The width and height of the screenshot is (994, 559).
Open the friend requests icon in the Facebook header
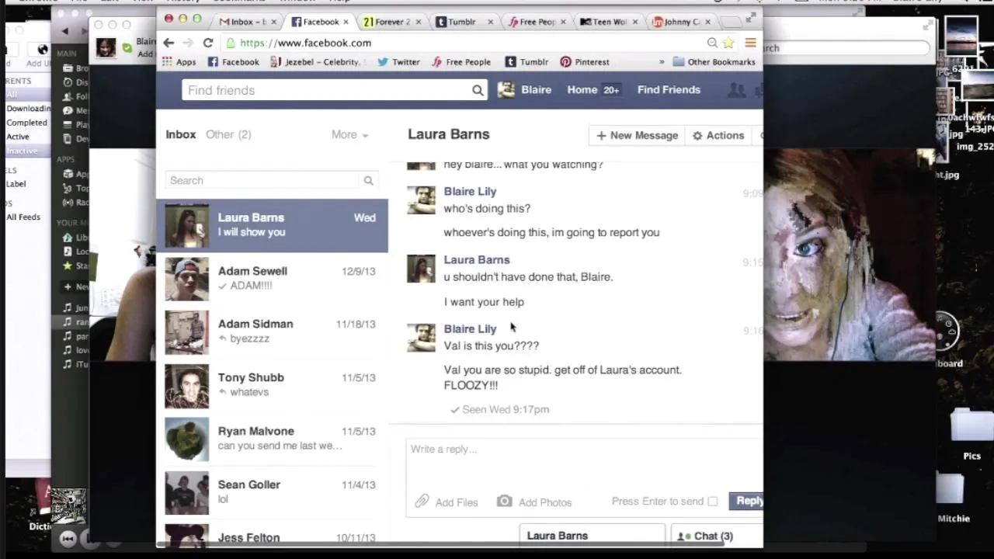coord(735,90)
